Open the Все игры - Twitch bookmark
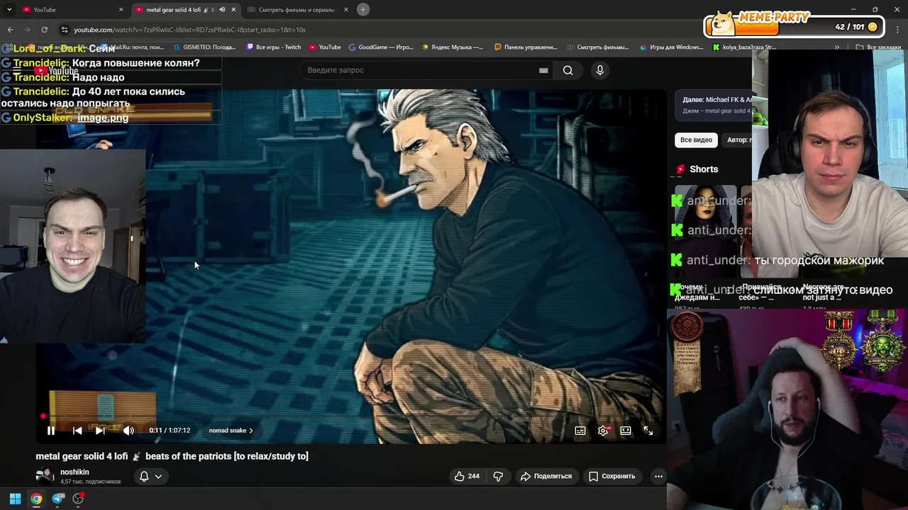 [273, 47]
